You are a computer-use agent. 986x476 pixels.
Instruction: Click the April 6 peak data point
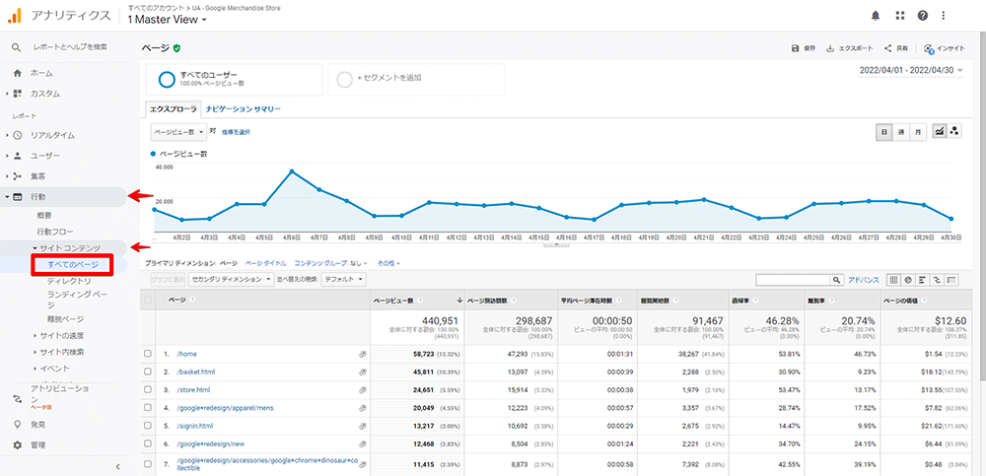(x=292, y=171)
